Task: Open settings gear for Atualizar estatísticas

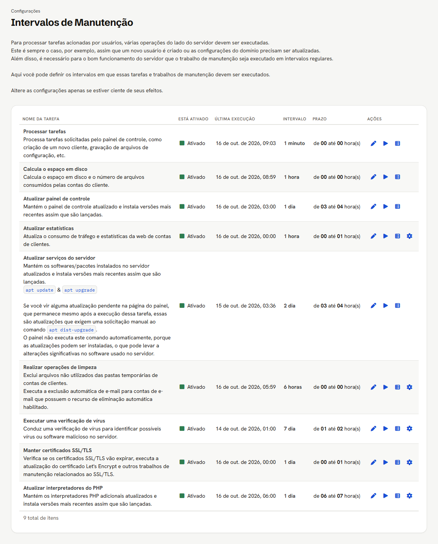Action: [x=410, y=236]
